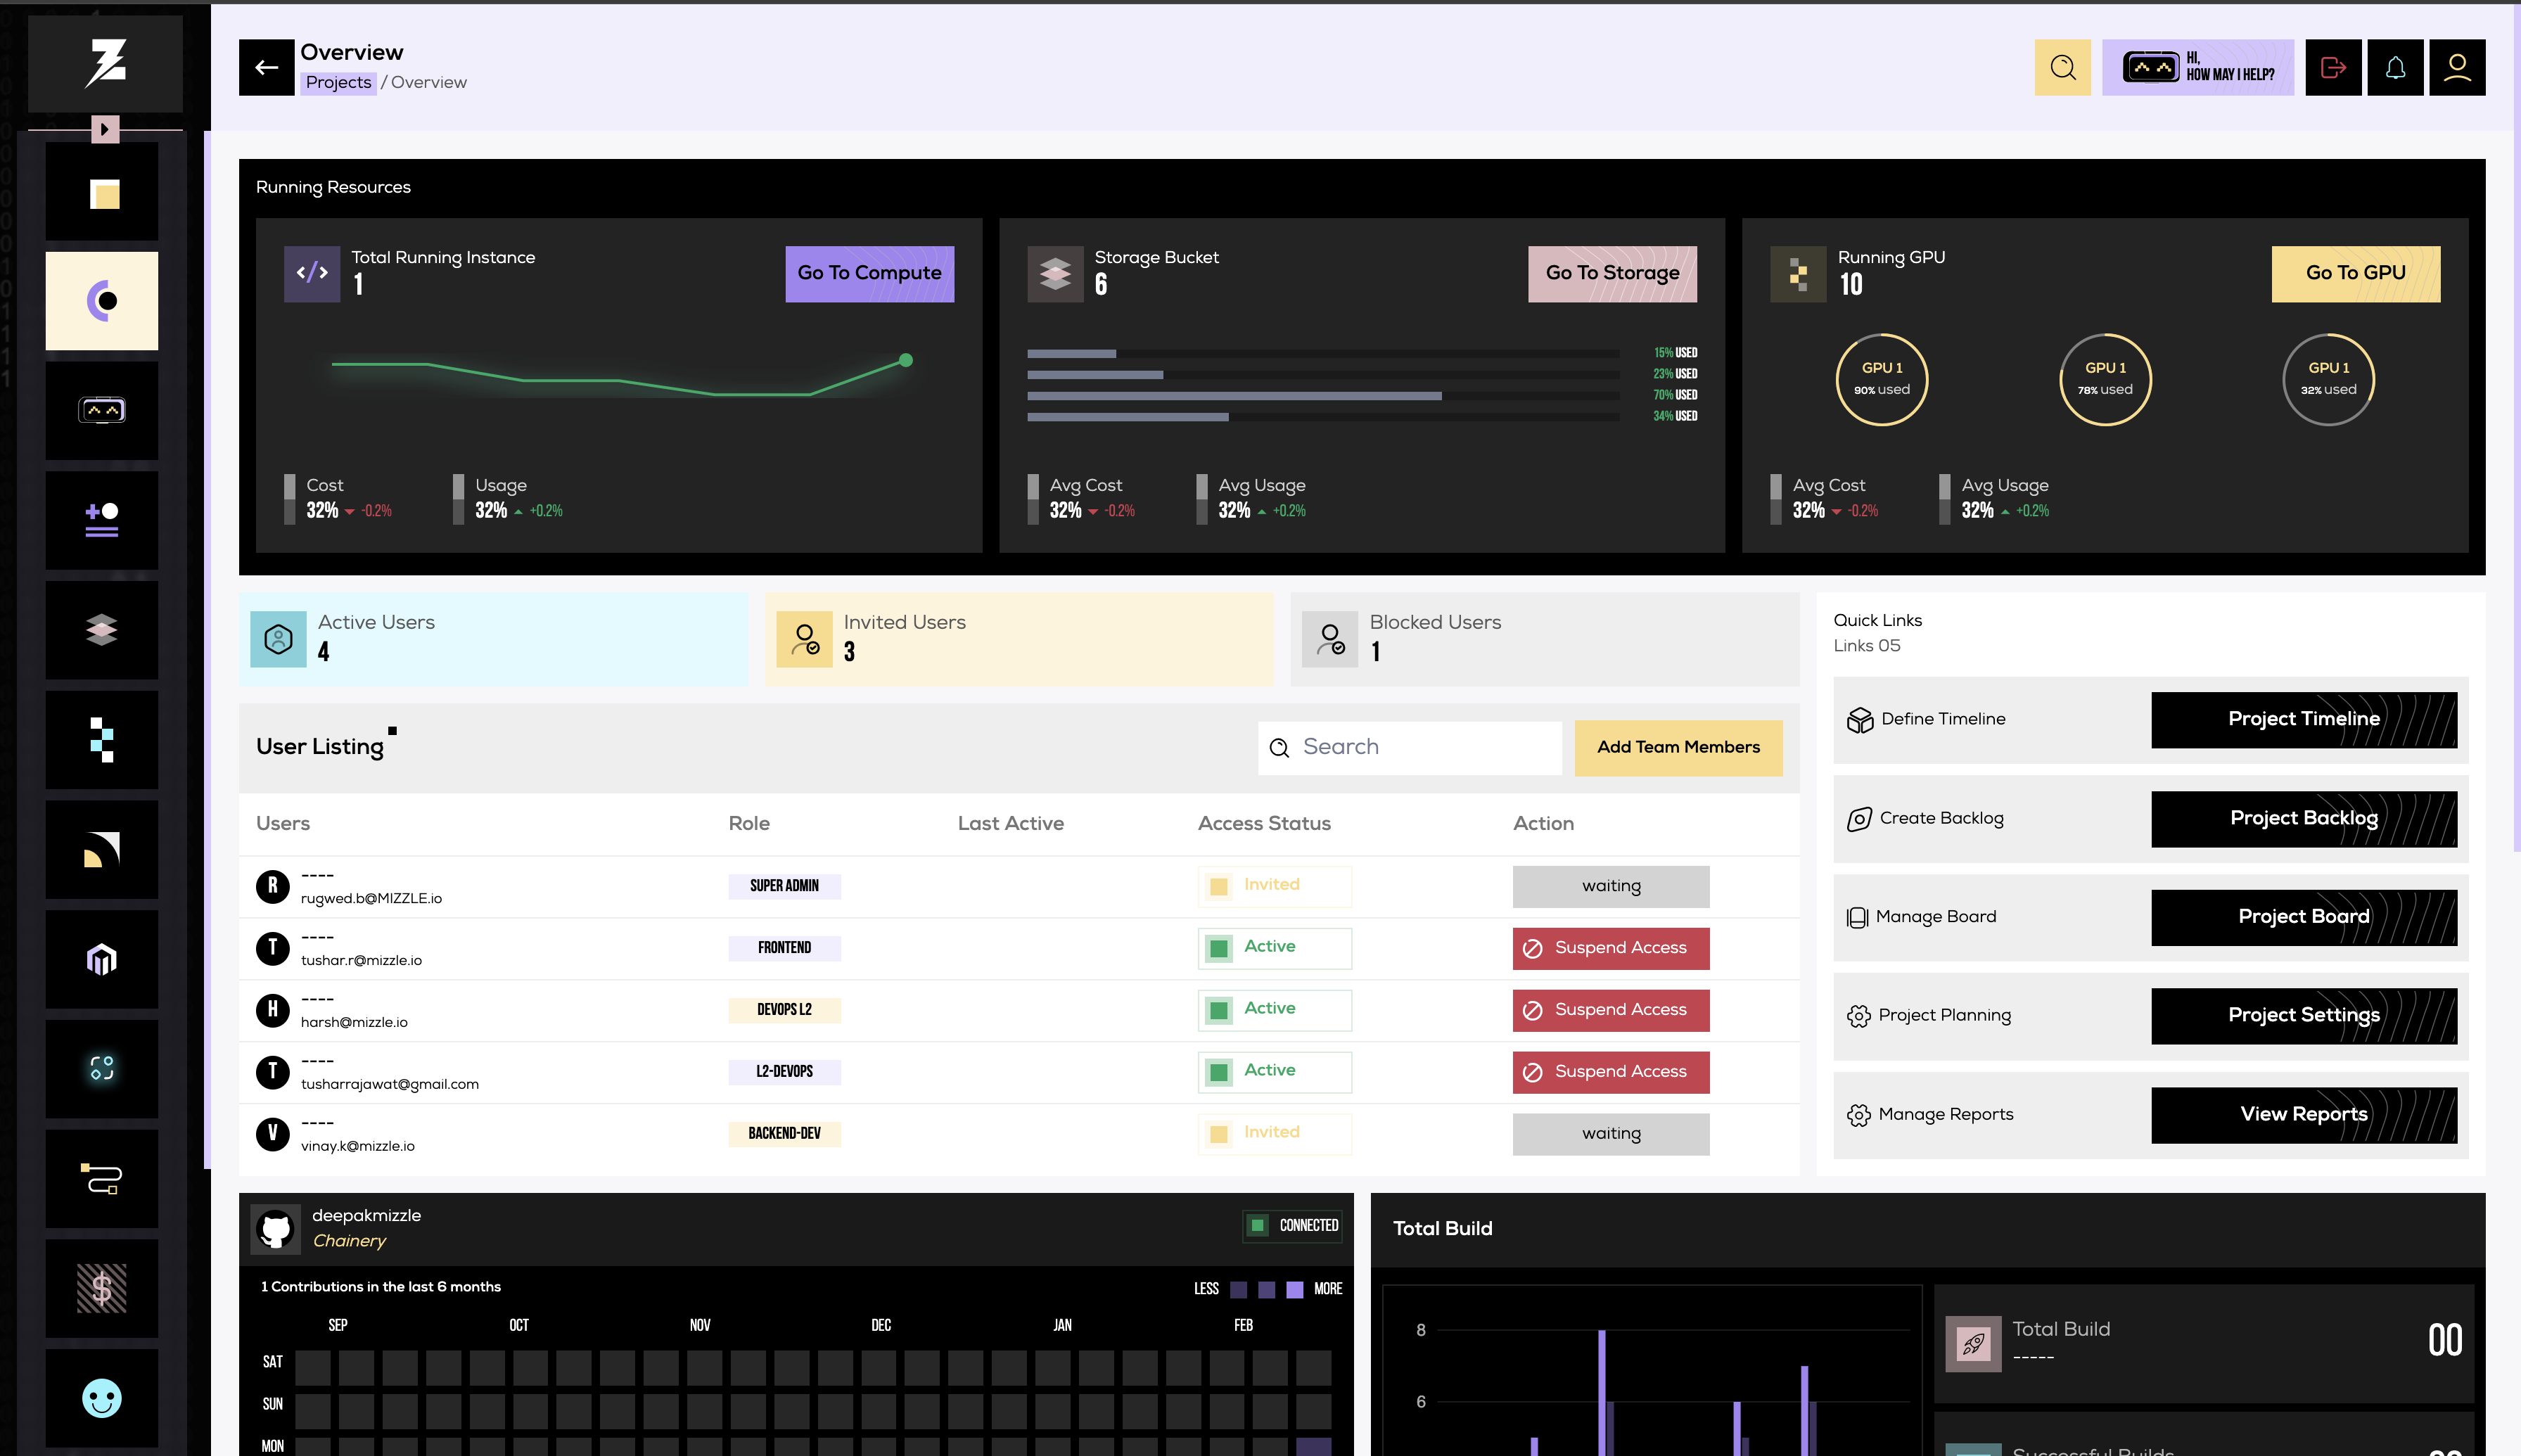Click the GPU 1 90% used gauge
The width and height of the screenshot is (2521, 1456).
coord(1881,379)
